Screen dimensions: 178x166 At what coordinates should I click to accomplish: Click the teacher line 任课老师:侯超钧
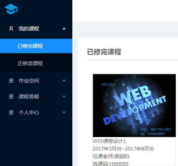point(111,156)
